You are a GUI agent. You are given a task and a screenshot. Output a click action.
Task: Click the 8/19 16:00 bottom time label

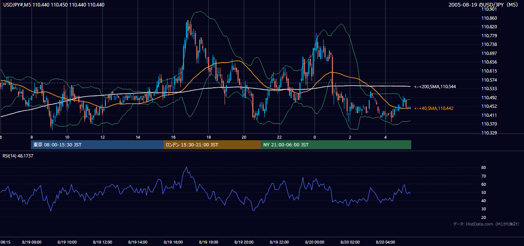[x=173, y=242]
